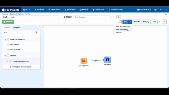Click the Utilities category circle icon
169x95 pixels.
pos(8,56)
